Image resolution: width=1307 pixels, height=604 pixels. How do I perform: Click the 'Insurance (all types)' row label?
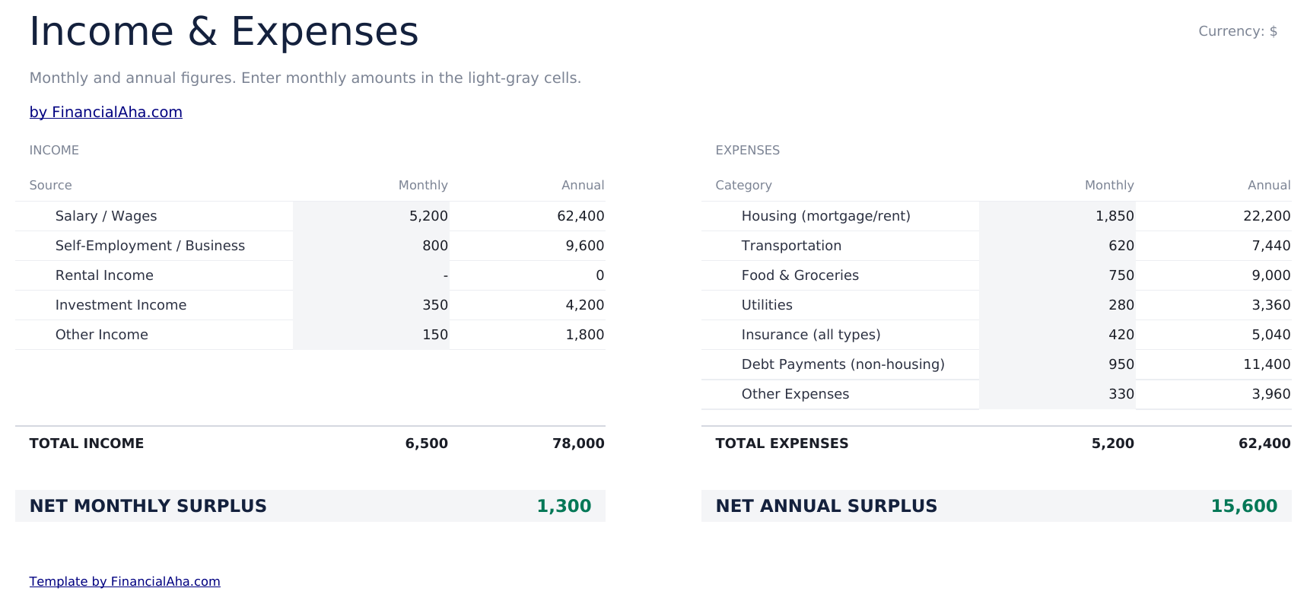[811, 335]
